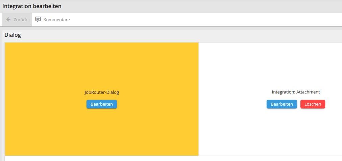This screenshot has height=161, width=342.
Task: Click the Dialog section heading
Action: pos(13,35)
